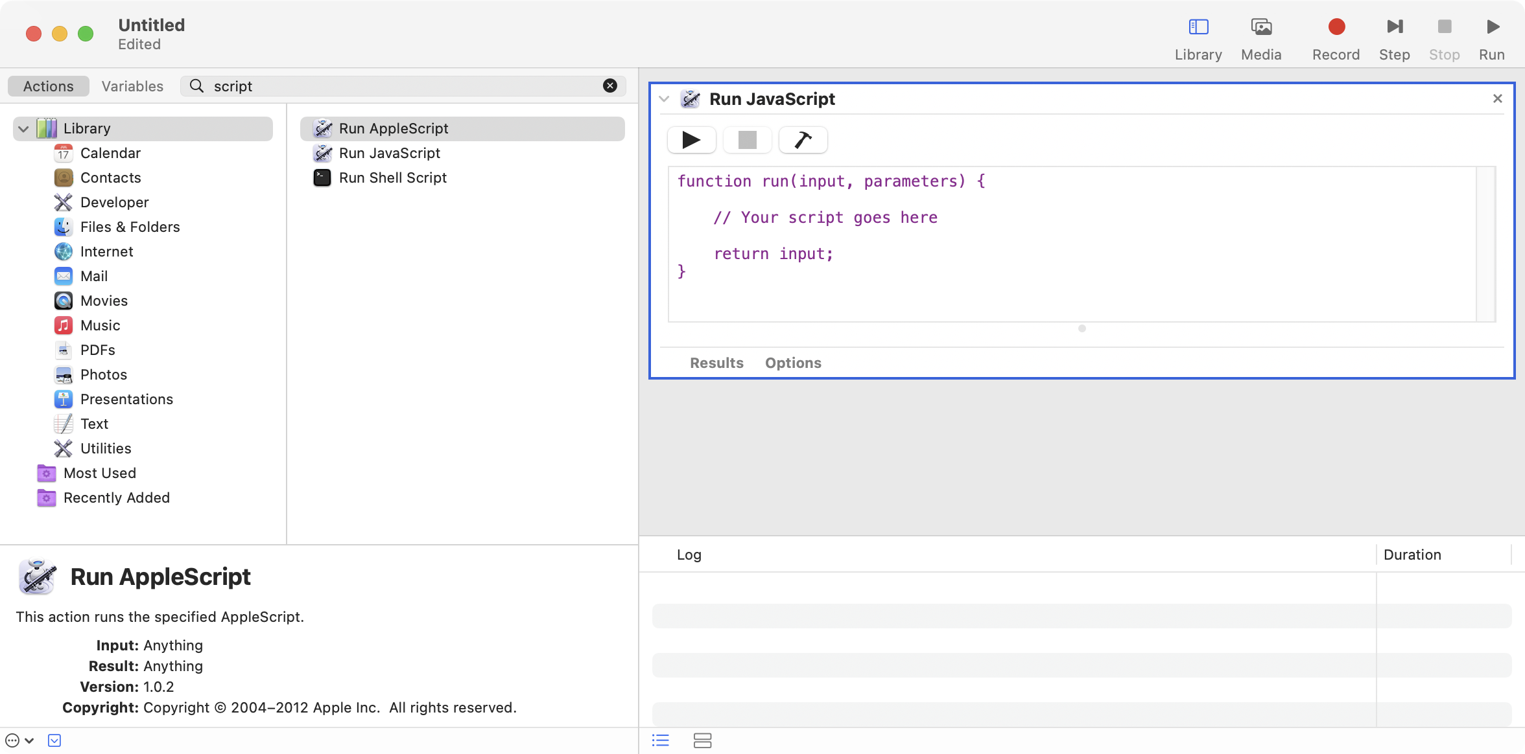The height and width of the screenshot is (754, 1525).
Task: Start recording with Record button
Action: pyautogui.click(x=1336, y=38)
